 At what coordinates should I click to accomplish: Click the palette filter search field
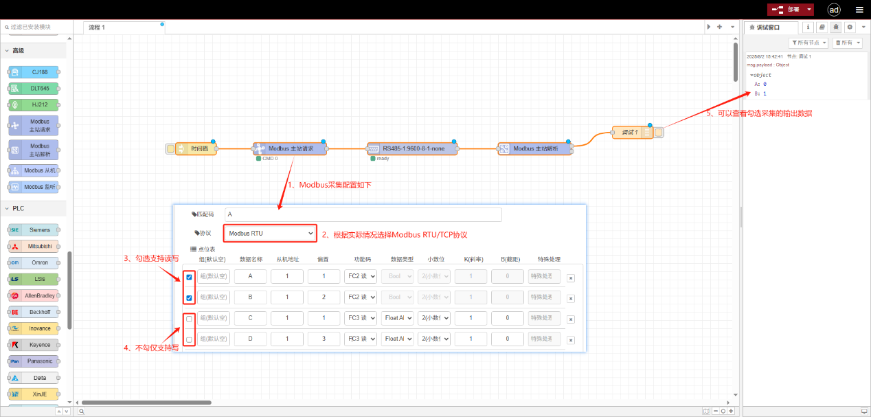(x=36, y=27)
